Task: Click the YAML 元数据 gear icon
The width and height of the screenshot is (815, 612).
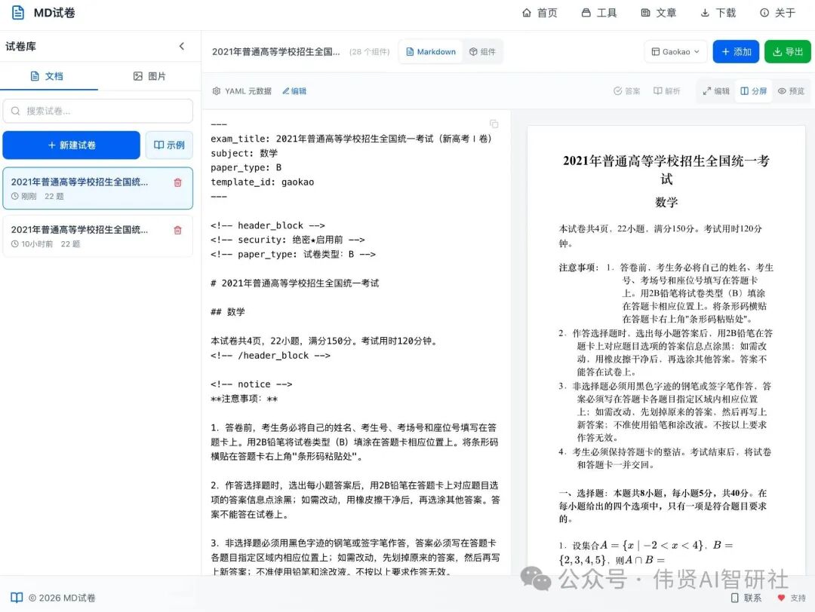Action: pyautogui.click(x=217, y=91)
